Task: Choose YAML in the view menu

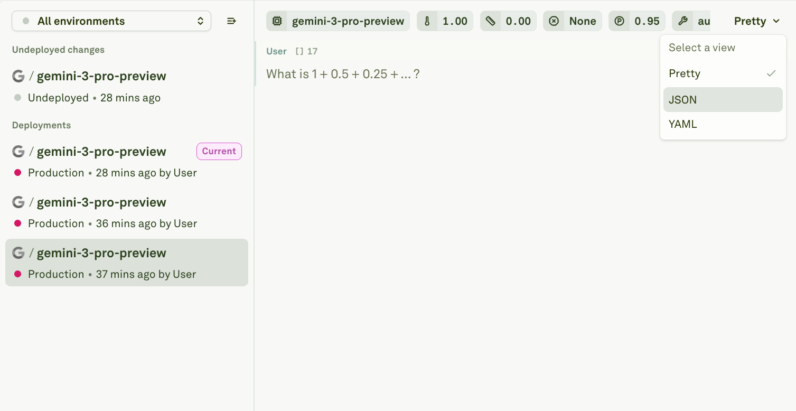Action: (x=723, y=124)
